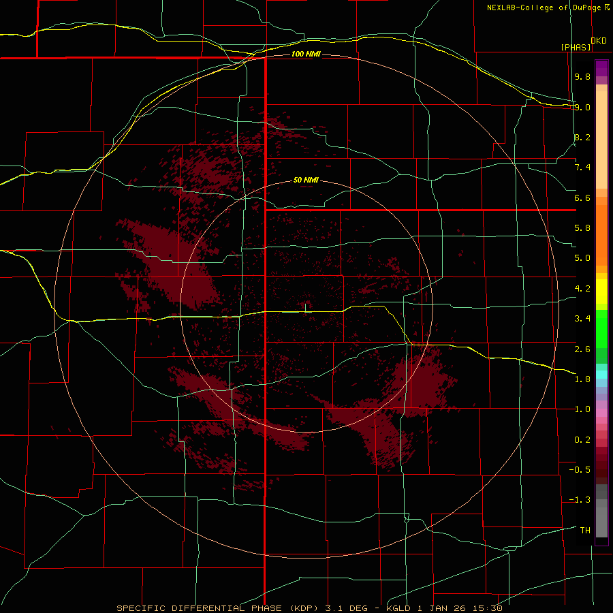613x613 pixels.
Task: Select the 100 NMI range ring label
Action: tap(306, 54)
